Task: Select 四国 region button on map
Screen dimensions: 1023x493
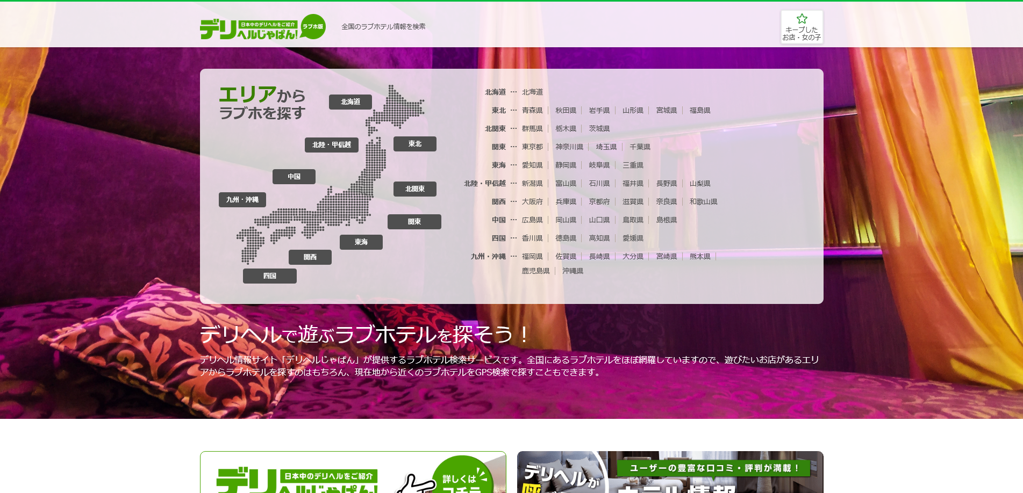Action: click(x=270, y=276)
